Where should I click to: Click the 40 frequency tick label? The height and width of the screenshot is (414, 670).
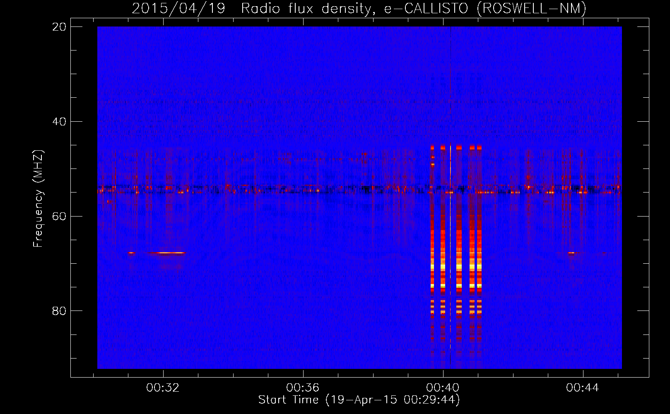pos(59,122)
